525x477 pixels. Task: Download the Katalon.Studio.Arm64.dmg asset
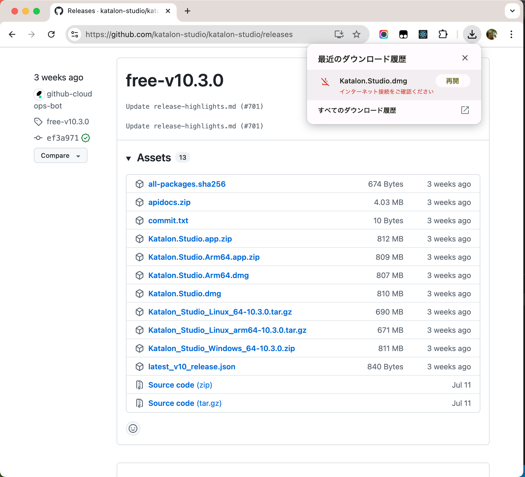[198, 275]
